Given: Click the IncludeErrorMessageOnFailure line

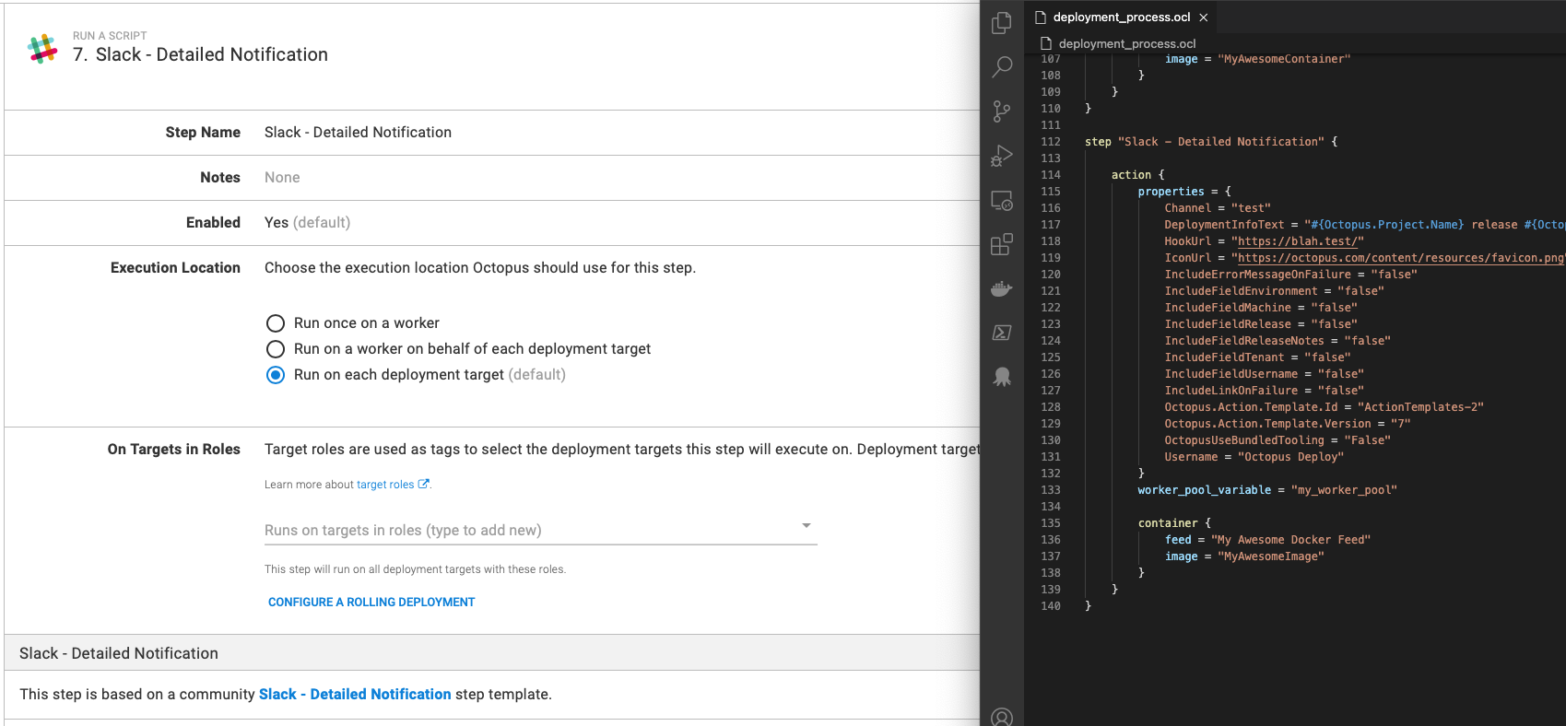Looking at the screenshot, I should [x=1290, y=275].
